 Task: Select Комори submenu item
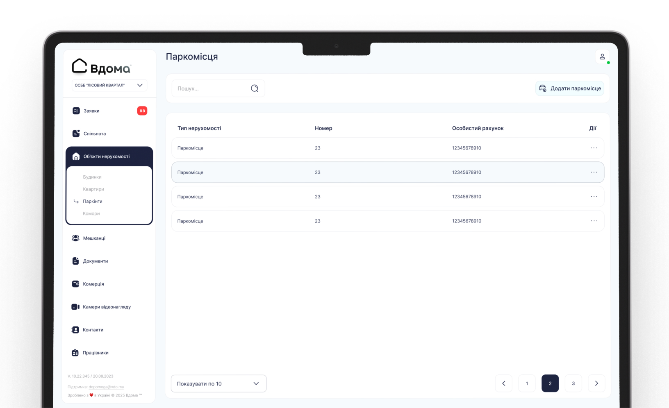(x=91, y=214)
